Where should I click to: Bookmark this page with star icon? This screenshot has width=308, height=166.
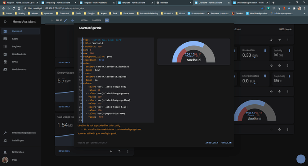262,8
